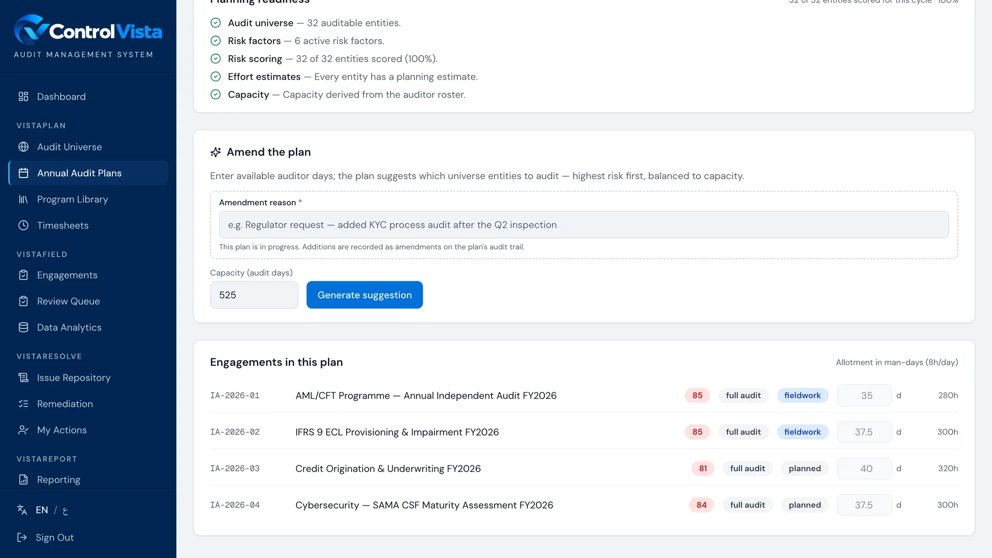Screen dimensions: 992x558
Task: Select Credit Origination & Underwriting FY2026
Action: pos(388,468)
